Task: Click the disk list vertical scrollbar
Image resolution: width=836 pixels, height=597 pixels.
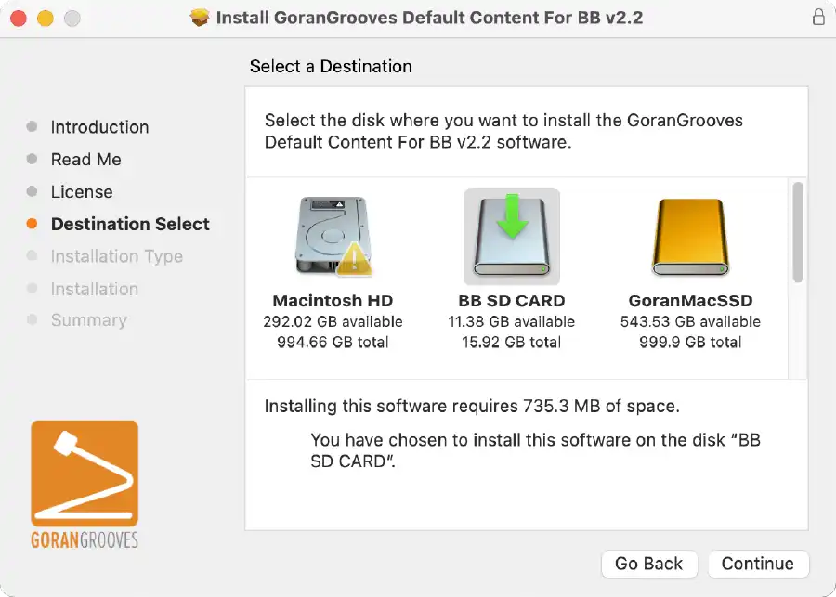Action: tap(798, 232)
